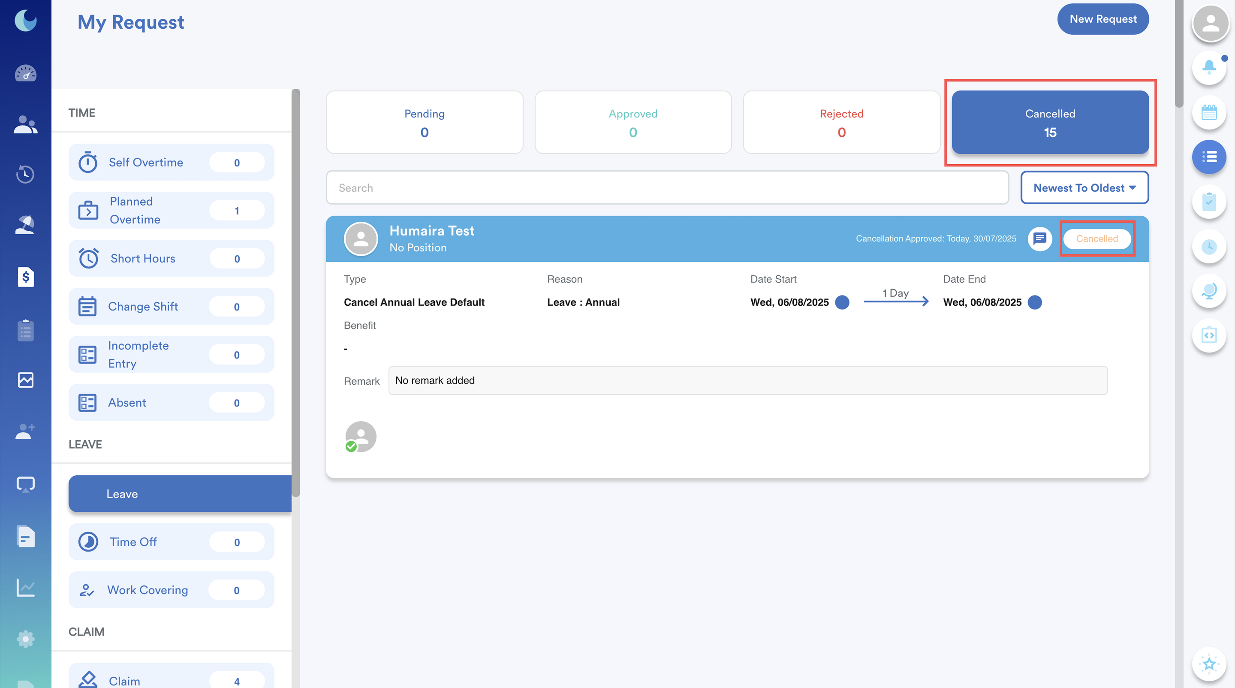Viewport: 1235px width, 688px height.
Task: Open the user profile avatar at top right
Action: click(1210, 23)
